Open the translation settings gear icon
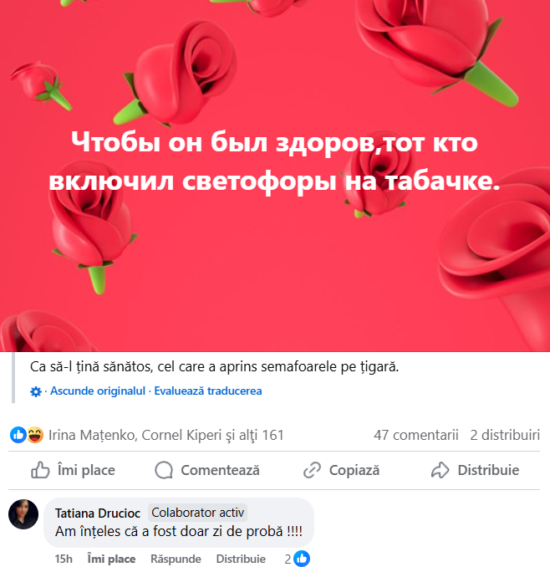The image size is (550, 567). coord(35,391)
